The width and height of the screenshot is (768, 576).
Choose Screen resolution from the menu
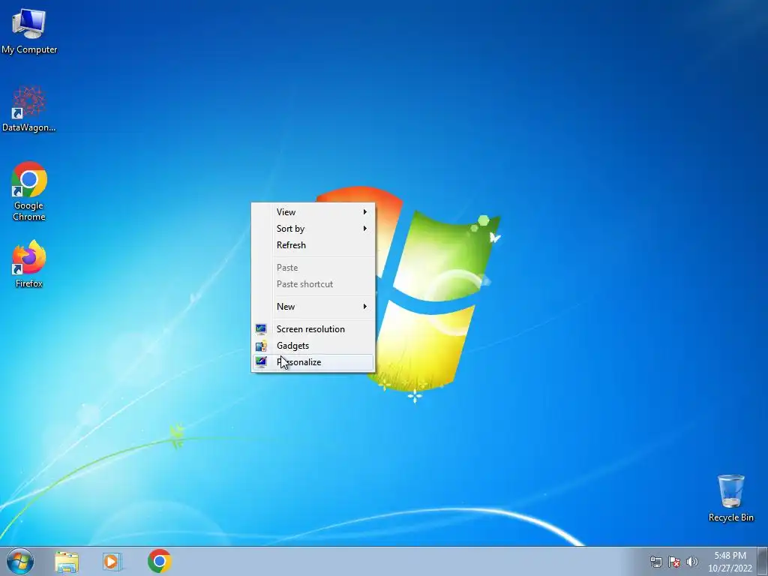point(313,329)
